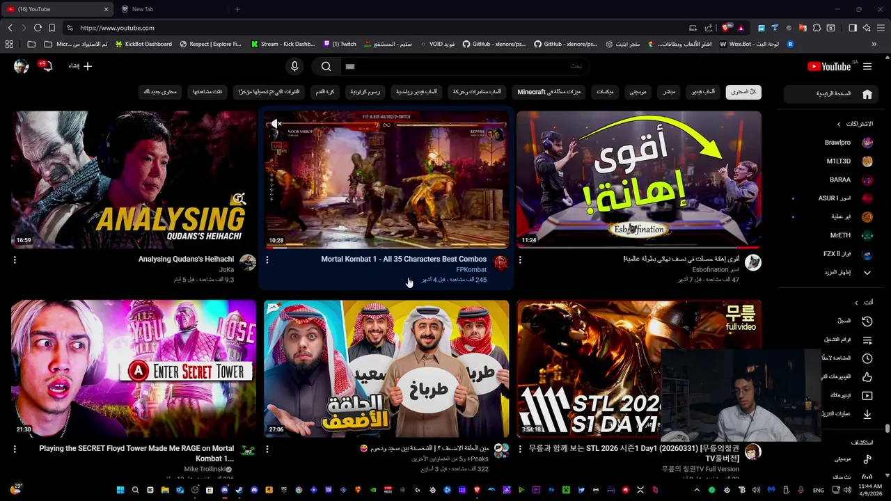Expand show more subscriptions chevron
891x501 pixels.
click(x=867, y=273)
